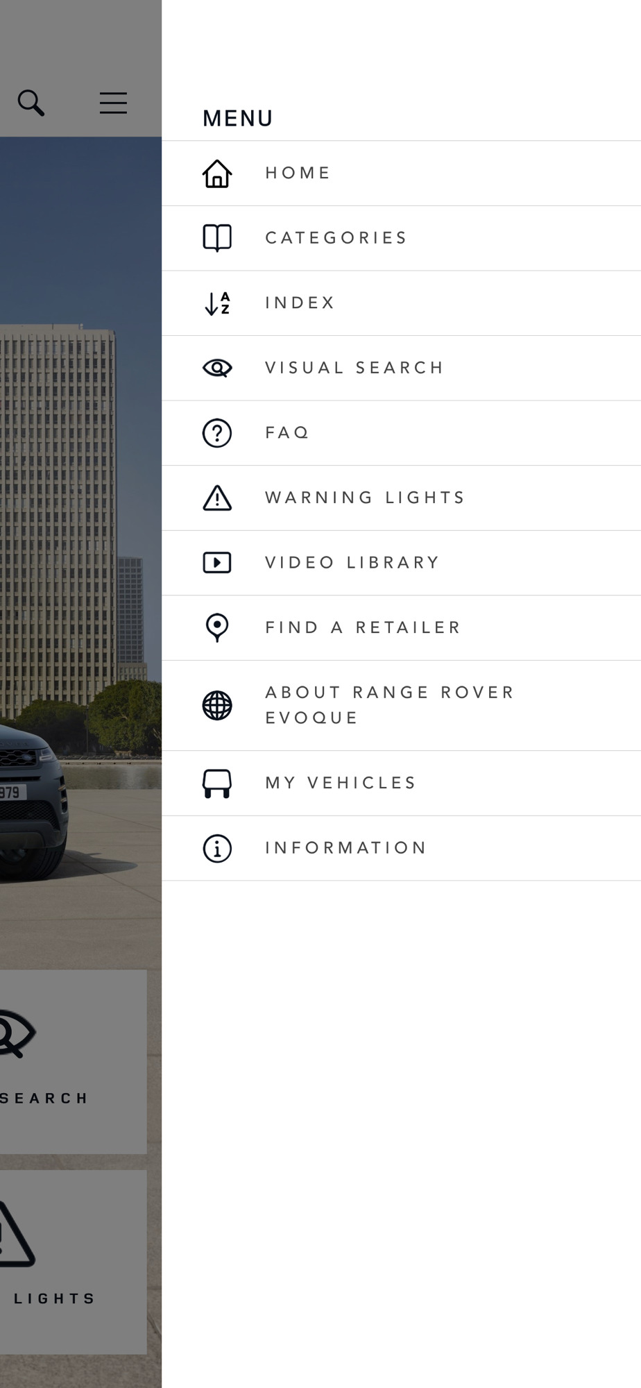The image size is (641, 1388).
Task: Tap the Warning Lights tile in background
Action: [x=73, y=1262]
